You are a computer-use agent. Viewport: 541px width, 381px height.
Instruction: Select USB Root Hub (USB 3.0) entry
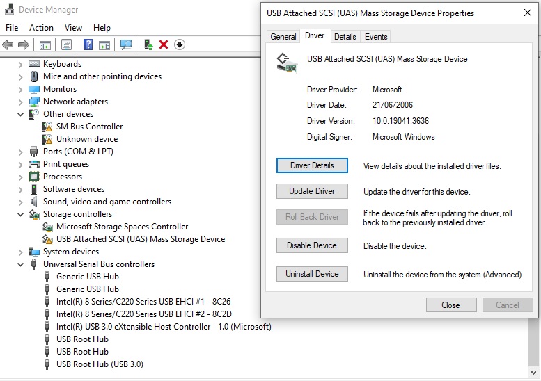pos(100,364)
